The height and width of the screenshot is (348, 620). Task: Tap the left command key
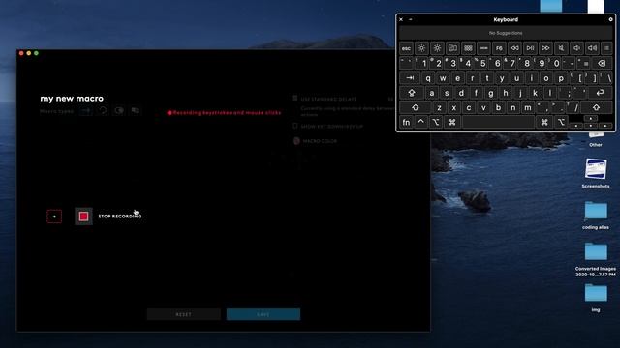452,123
